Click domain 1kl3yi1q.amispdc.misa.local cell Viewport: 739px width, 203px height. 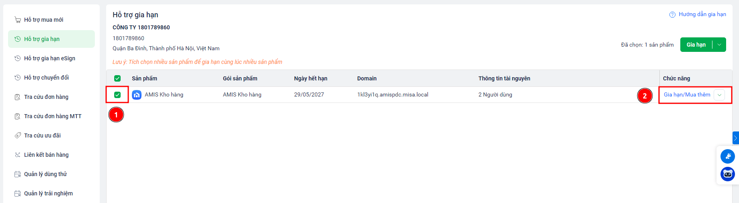click(393, 94)
